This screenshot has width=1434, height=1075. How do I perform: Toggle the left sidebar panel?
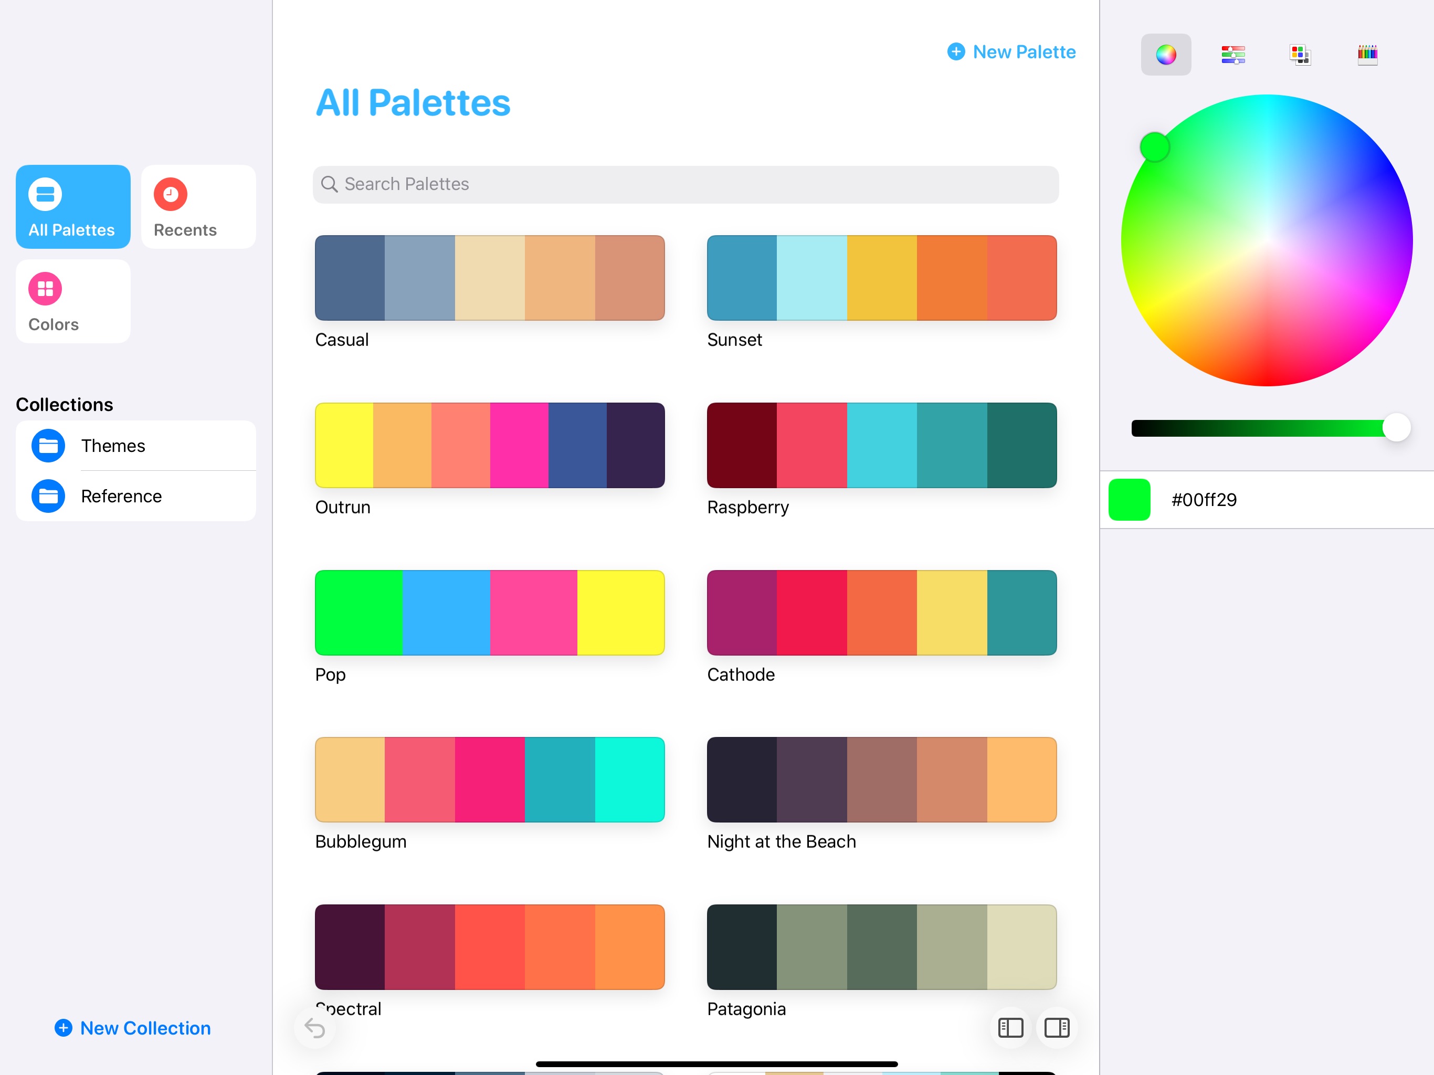[x=1010, y=1028]
